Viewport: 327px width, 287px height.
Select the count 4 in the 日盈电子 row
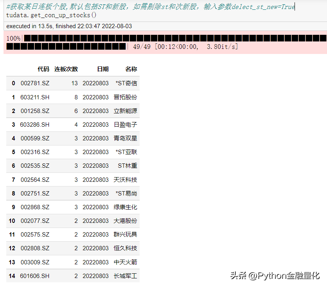coord(76,125)
